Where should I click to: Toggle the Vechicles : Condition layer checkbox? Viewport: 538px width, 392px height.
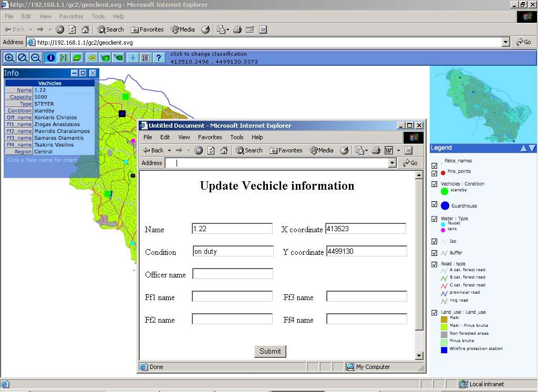[434, 184]
